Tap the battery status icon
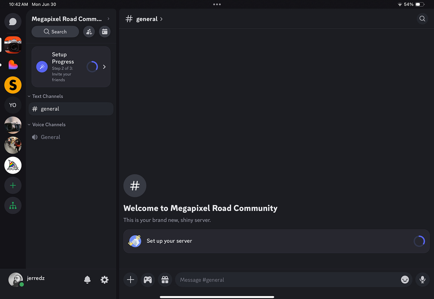434x299 pixels. point(420,4)
